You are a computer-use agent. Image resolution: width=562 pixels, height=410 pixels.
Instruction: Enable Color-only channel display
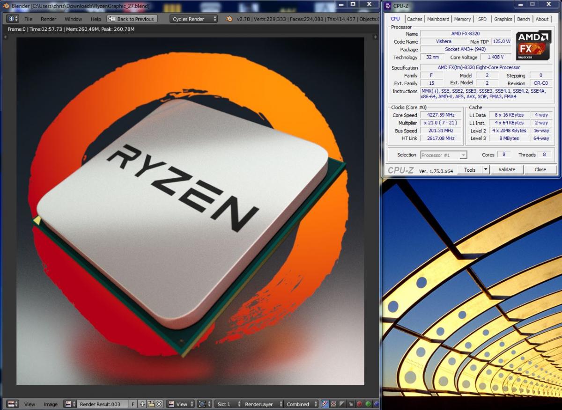click(333, 404)
